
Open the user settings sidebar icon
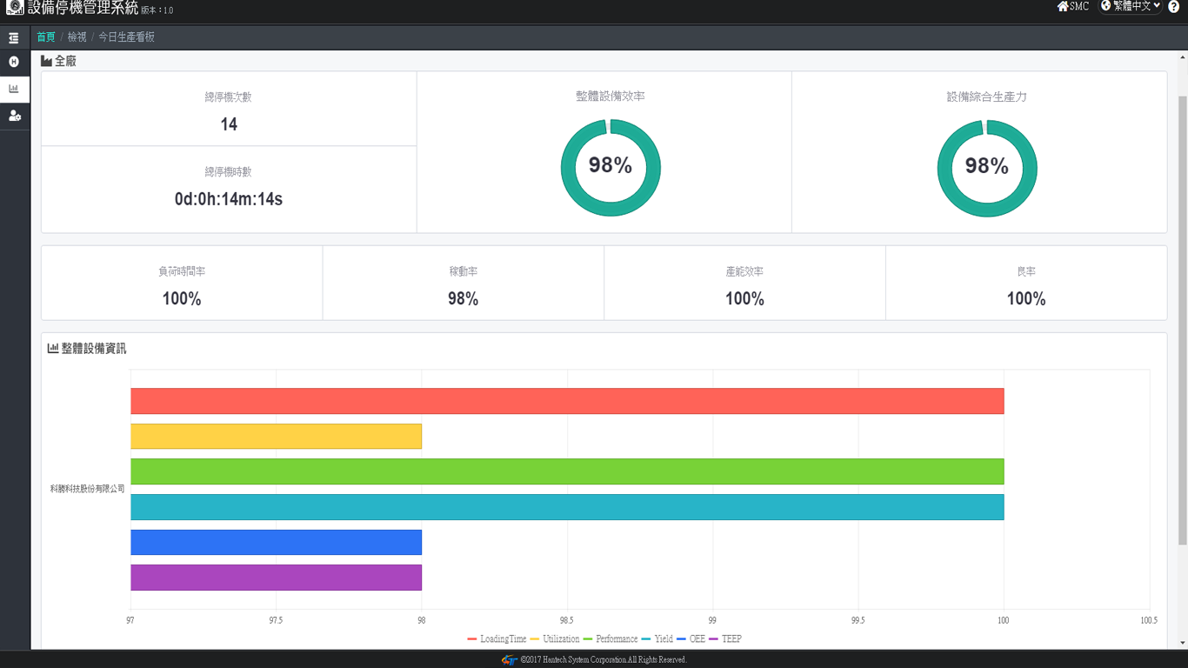pyautogui.click(x=14, y=116)
